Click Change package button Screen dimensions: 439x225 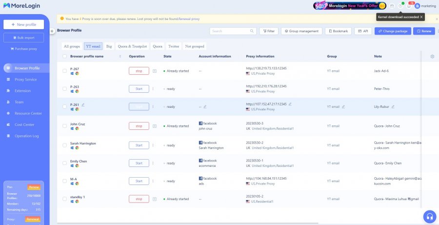pyautogui.click(x=393, y=31)
